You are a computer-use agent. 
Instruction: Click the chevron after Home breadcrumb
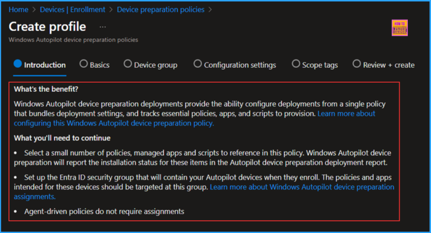click(34, 10)
